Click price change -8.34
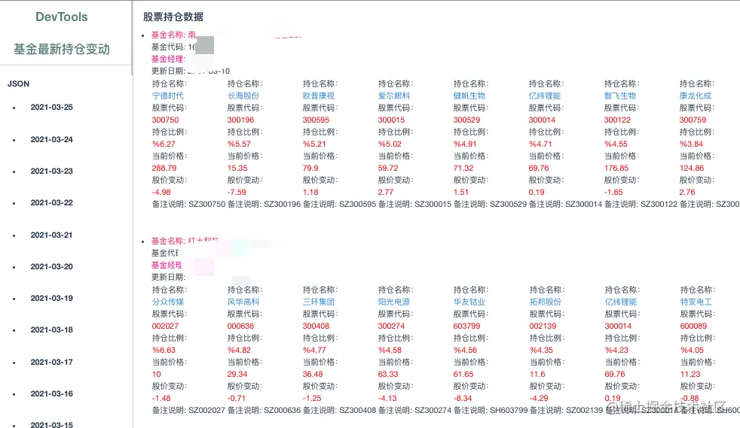Viewport: 740px width, 428px height. point(463,399)
